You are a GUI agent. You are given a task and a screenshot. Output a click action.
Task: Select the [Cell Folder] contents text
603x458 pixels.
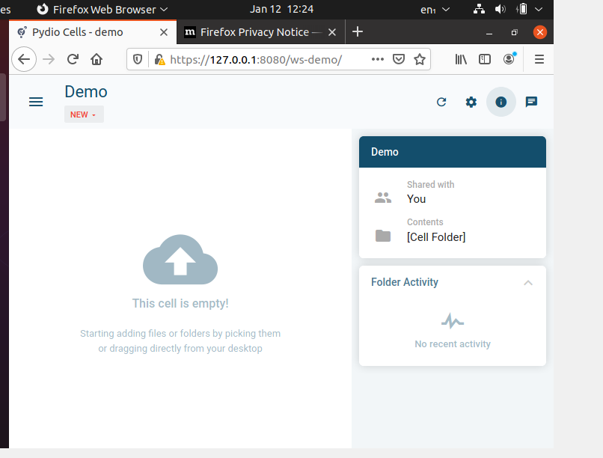(x=436, y=237)
